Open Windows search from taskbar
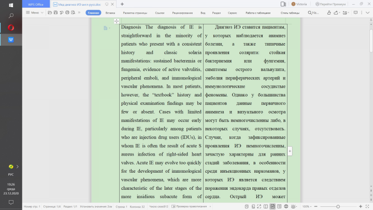Screen dimensions: 373x210 tap(11, 16)
